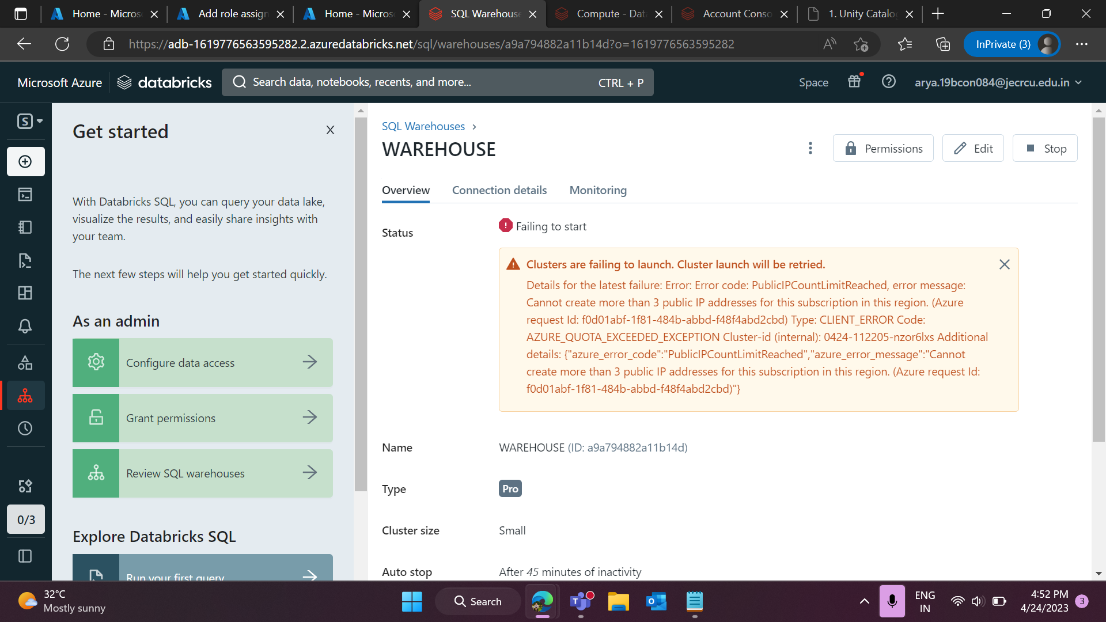Viewport: 1106px width, 622px height.
Task: Open the Data shapes sidebar icon
Action: [25, 363]
